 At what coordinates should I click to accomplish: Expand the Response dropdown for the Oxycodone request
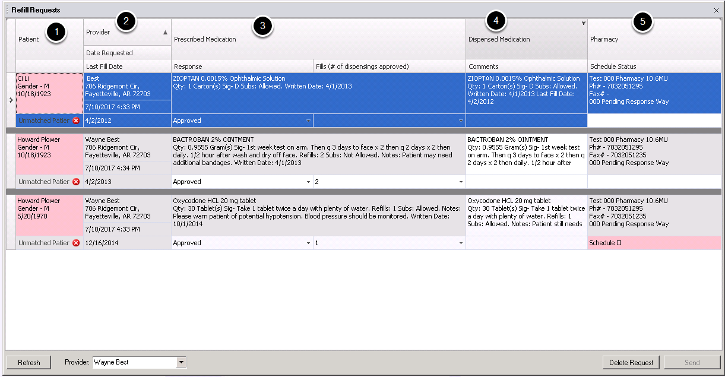308,242
